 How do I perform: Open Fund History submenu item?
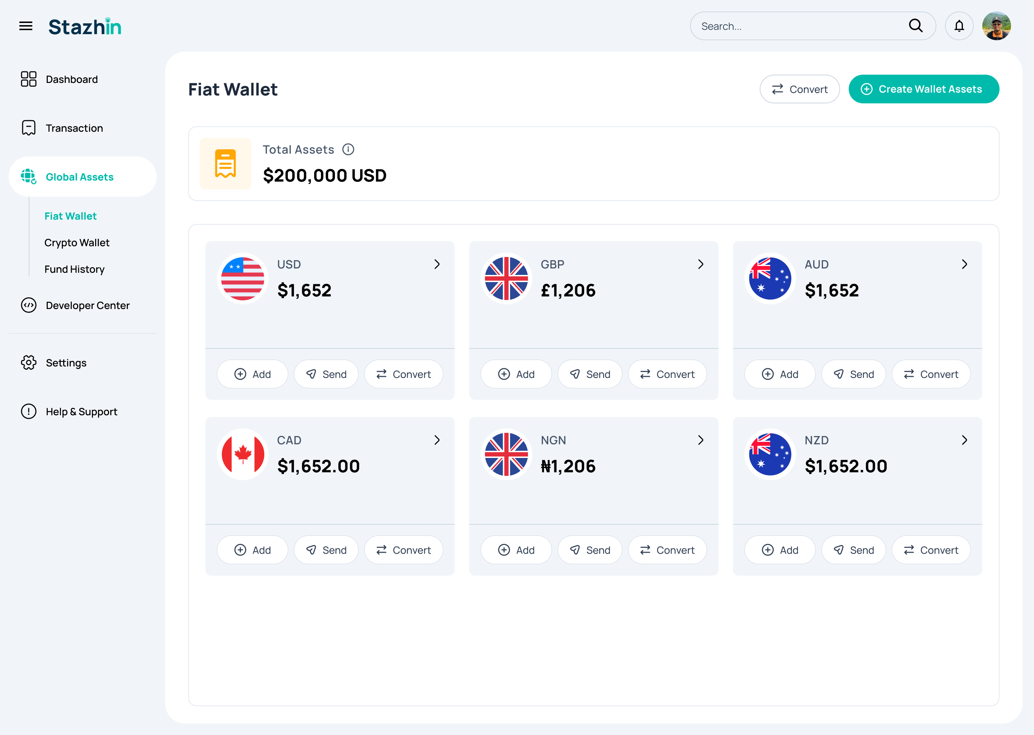click(x=74, y=269)
